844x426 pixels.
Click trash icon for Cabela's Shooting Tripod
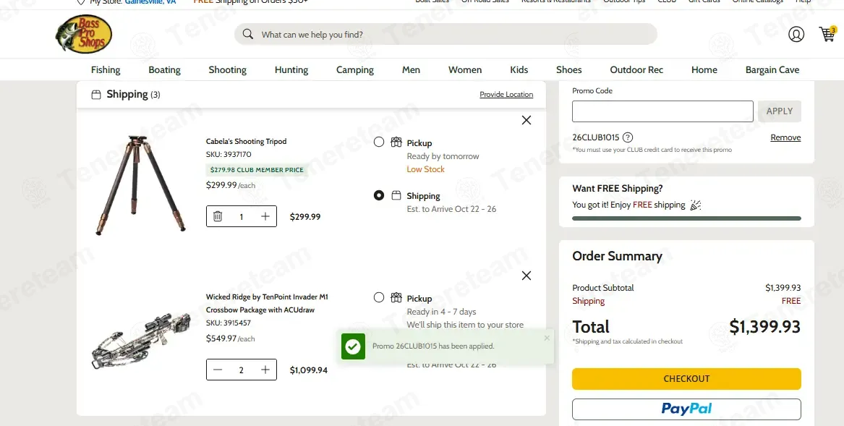218,216
